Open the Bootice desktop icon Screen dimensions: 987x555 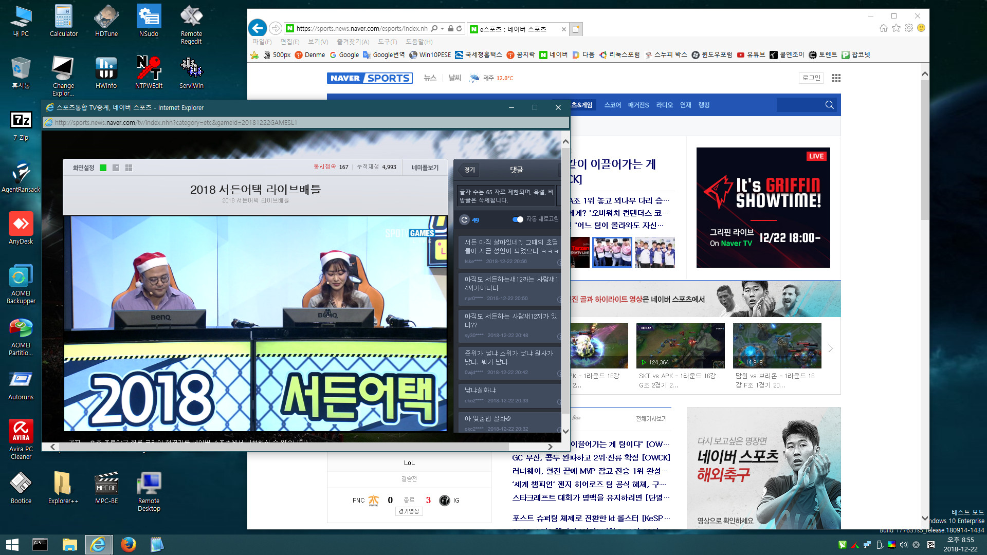click(x=21, y=488)
